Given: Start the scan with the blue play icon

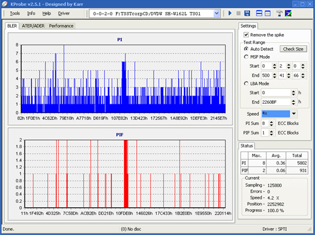Looking at the screenshot, I should 230,13.
